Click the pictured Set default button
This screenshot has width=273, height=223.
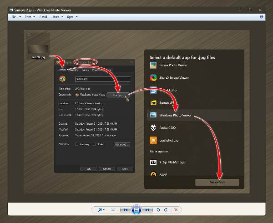pyautogui.click(x=217, y=182)
